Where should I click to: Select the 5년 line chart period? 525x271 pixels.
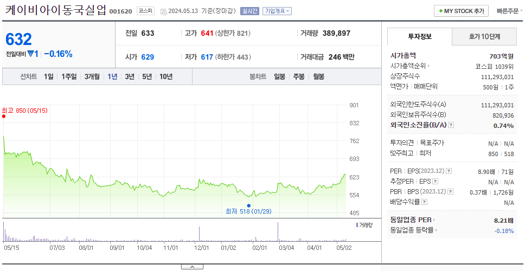click(147, 76)
